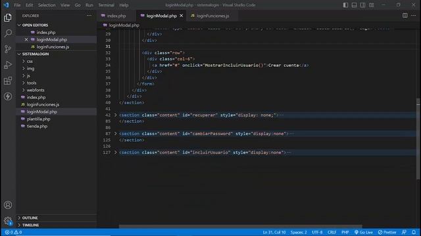
Task: Open the Run menu
Action: coord(89,5)
